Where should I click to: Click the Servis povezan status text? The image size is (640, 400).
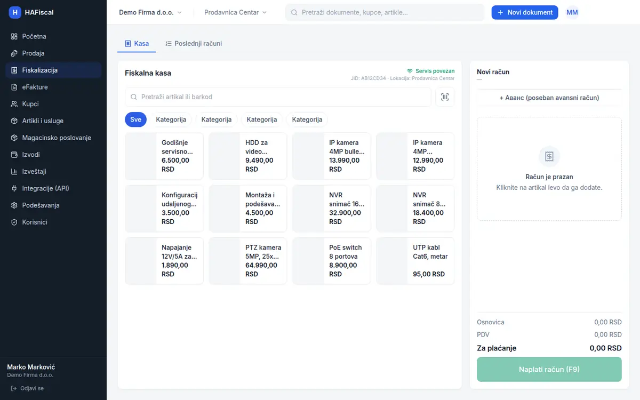(x=435, y=71)
